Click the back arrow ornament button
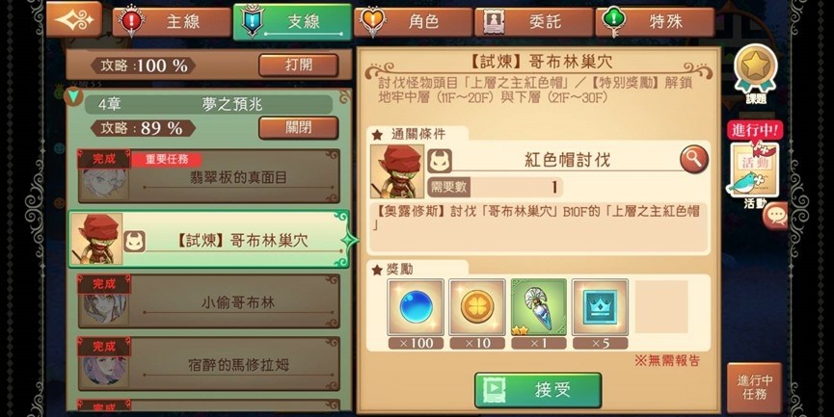The image size is (834, 417). [x=74, y=19]
